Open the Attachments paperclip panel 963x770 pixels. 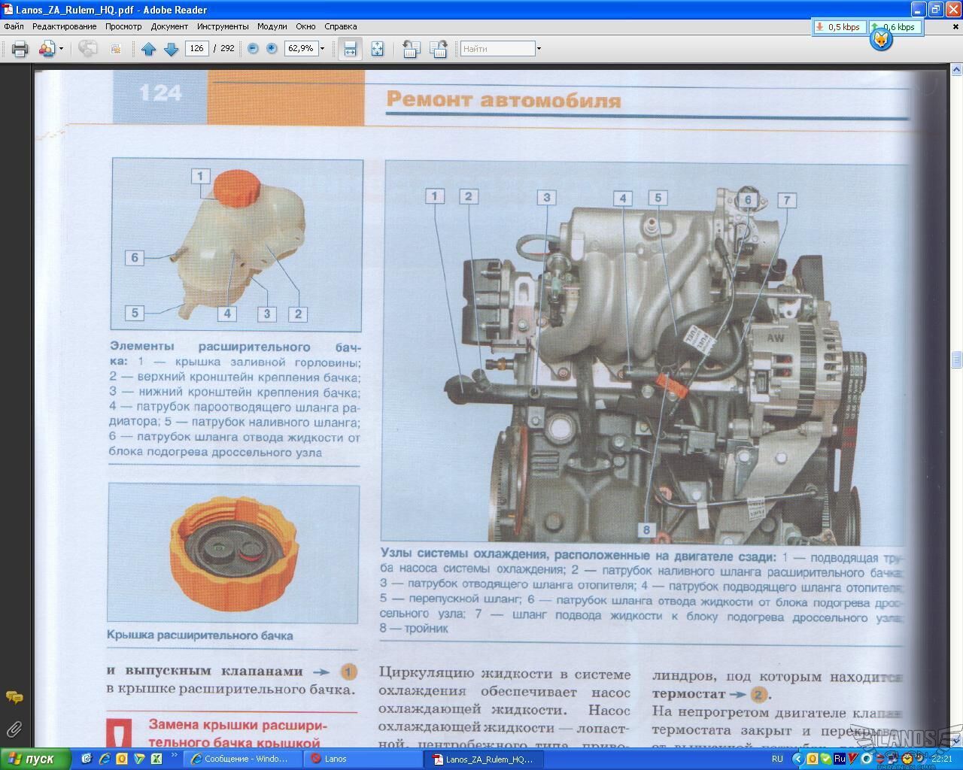[x=14, y=729]
